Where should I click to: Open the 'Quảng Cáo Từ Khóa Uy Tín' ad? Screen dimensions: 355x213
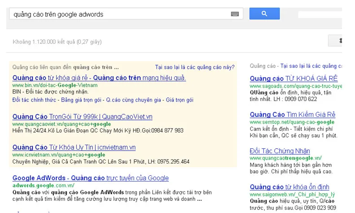point(74,147)
